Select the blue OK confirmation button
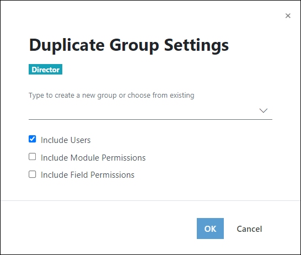The height and width of the screenshot is (255, 301). click(x=210, y=229)
